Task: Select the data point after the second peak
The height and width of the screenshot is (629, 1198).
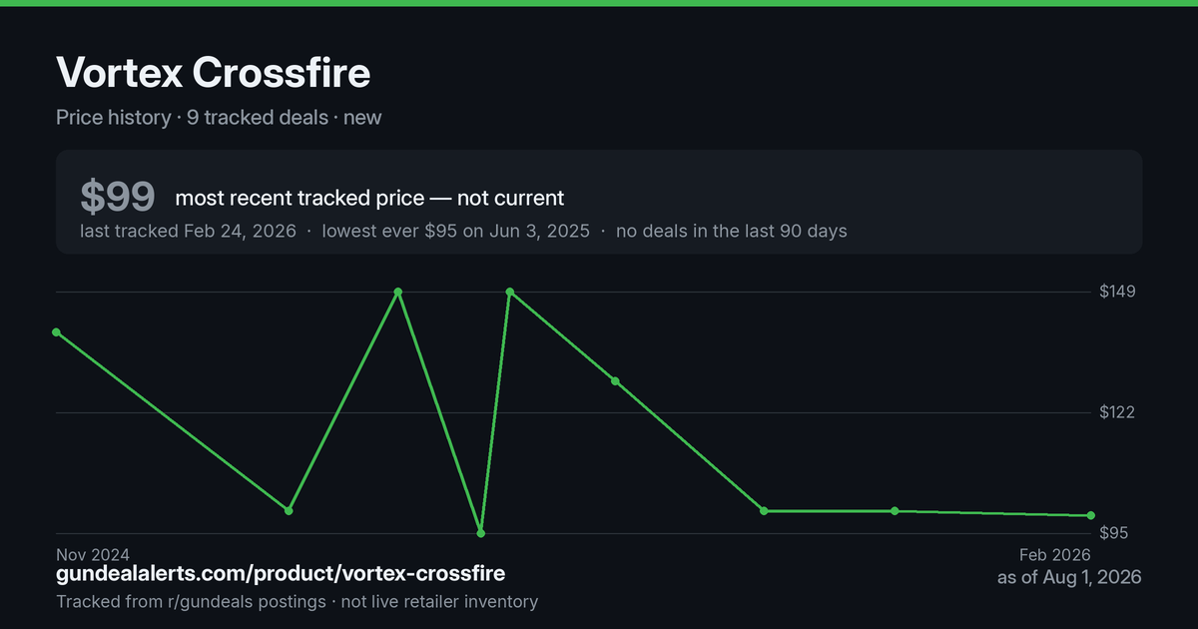Action: click(615, 380)
